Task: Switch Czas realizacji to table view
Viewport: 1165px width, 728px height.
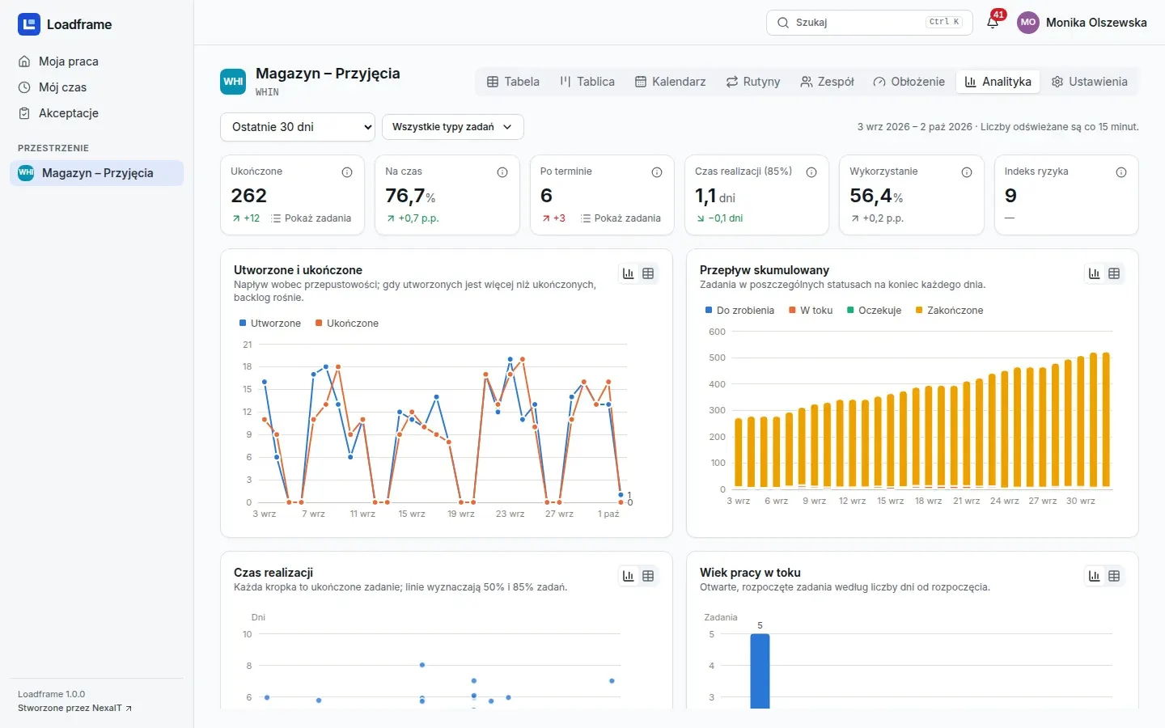Action: tap(648, 576)
